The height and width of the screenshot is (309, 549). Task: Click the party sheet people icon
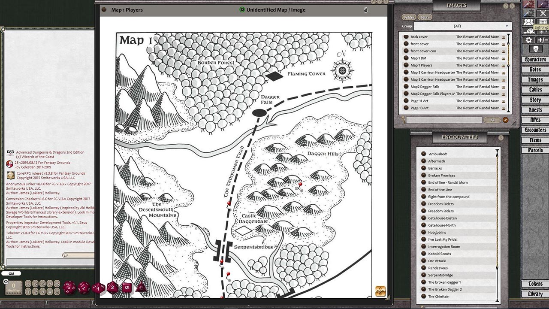528,22
